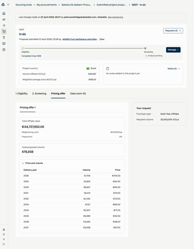The height and width of the screenshot is (249, 194).
Task: Click the Completed 3 Apr 2026 label
Action: point(31,56)
